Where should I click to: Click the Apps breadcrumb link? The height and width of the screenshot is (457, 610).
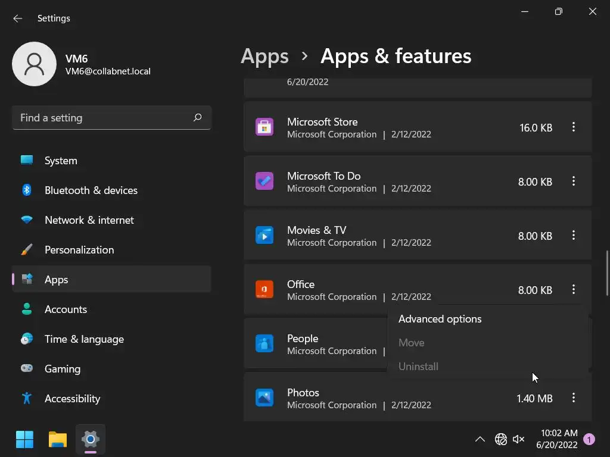click(x=264, y=56)
